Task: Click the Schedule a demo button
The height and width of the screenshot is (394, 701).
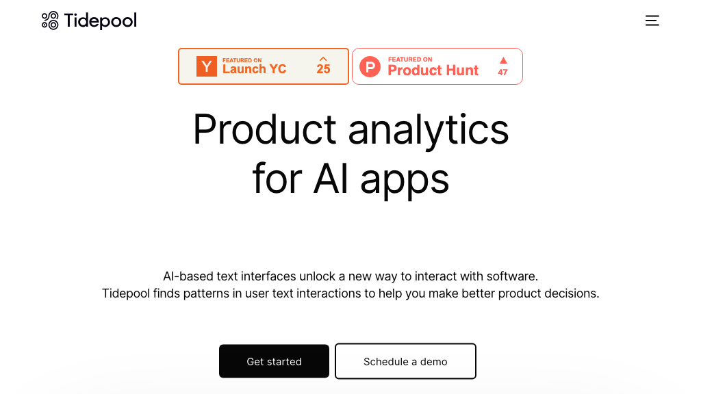Action: click(x=405, y=361)
